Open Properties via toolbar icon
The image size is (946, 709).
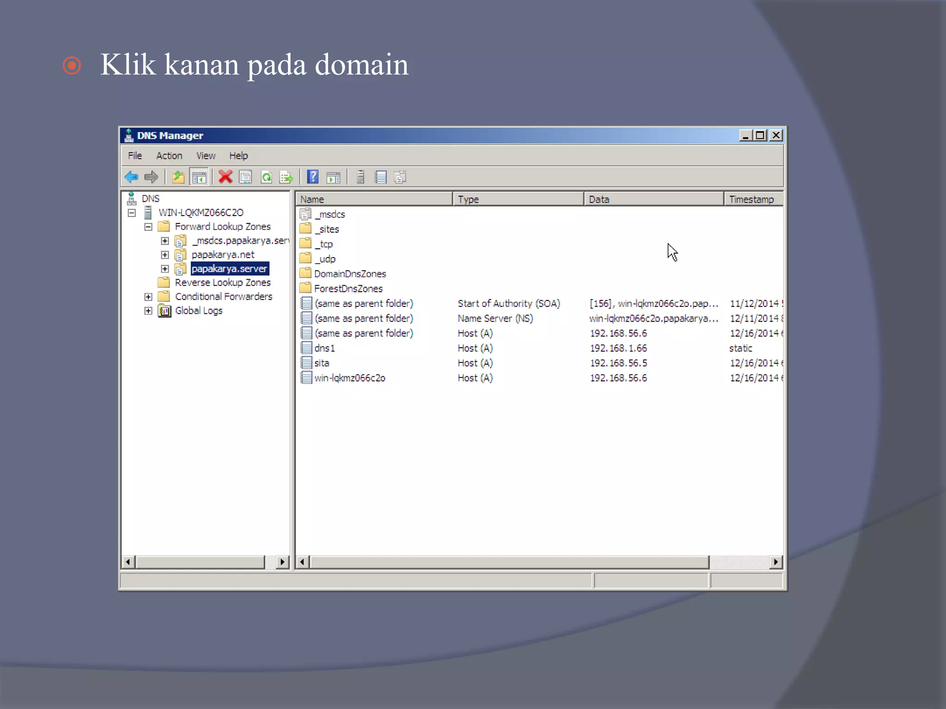point(246,177)
